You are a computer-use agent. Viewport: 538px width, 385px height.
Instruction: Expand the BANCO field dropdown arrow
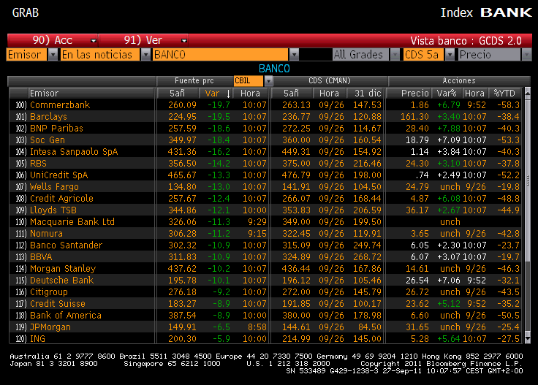[x=294, y=55]
